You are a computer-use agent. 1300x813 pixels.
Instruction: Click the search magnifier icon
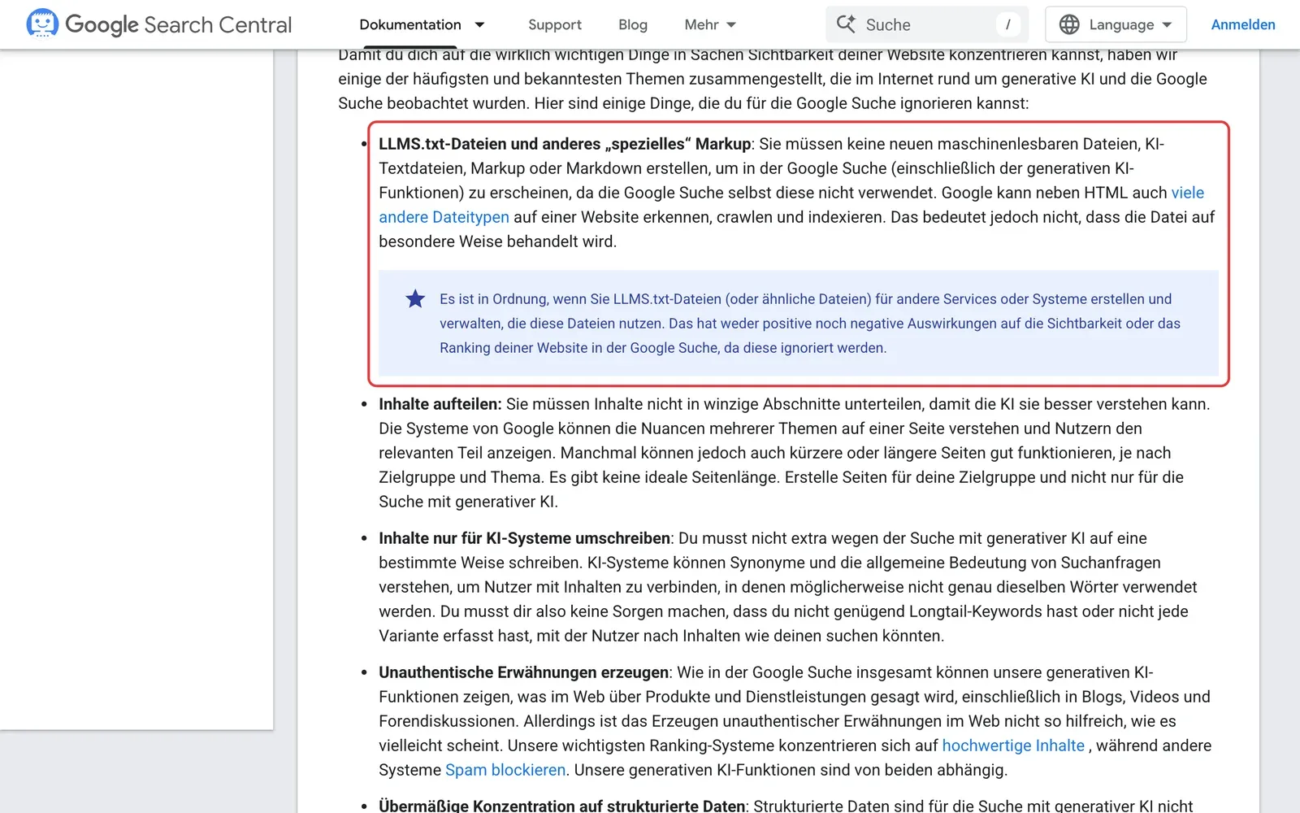point(846,24)
